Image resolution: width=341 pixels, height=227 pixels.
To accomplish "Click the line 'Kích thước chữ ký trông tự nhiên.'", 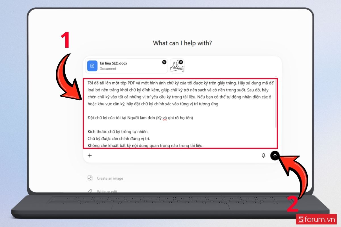I will [x=118, y=132].
